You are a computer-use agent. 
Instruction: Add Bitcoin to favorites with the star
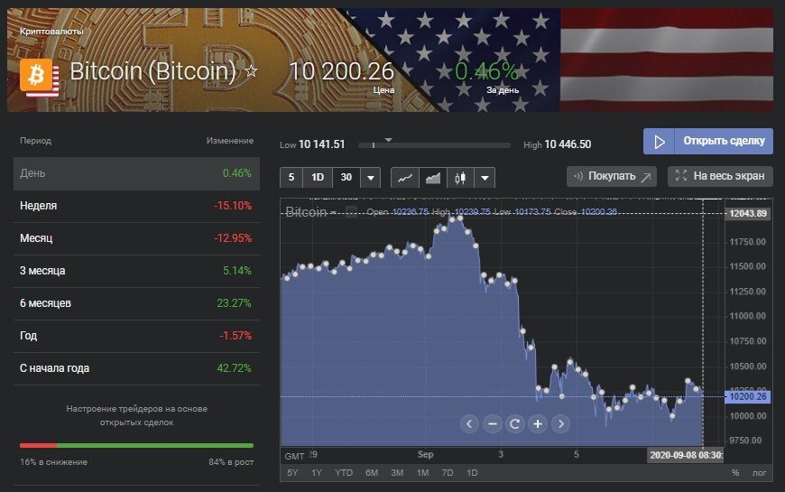[x=252, y=70]
